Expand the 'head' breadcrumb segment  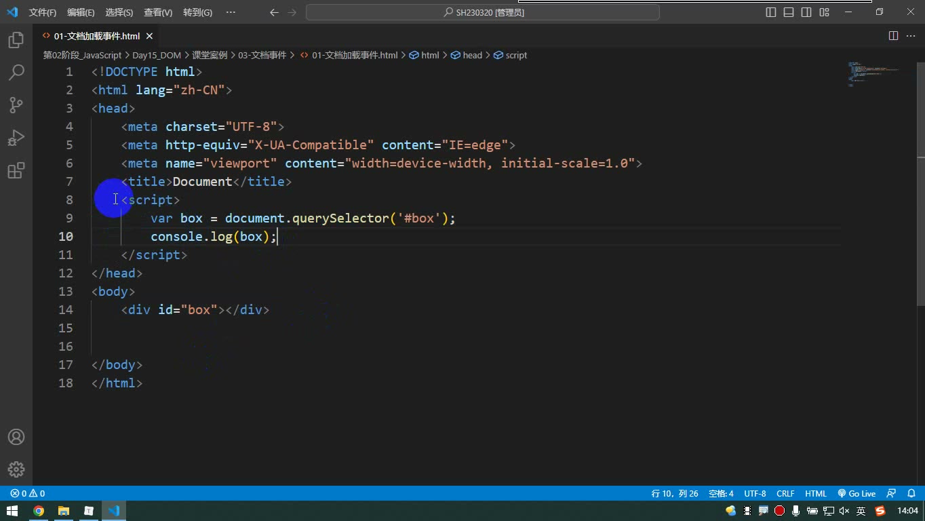click(467, 56)
